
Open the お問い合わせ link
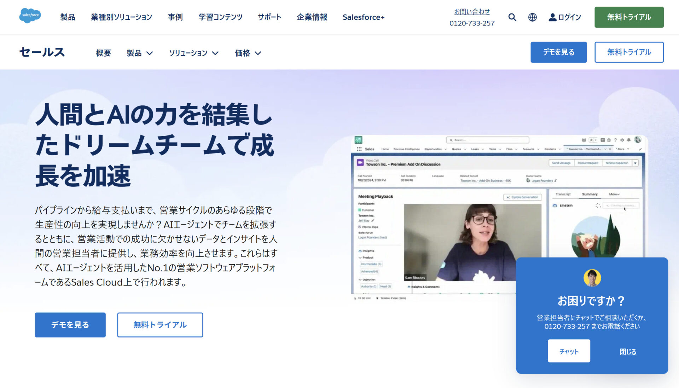point(472,11)
